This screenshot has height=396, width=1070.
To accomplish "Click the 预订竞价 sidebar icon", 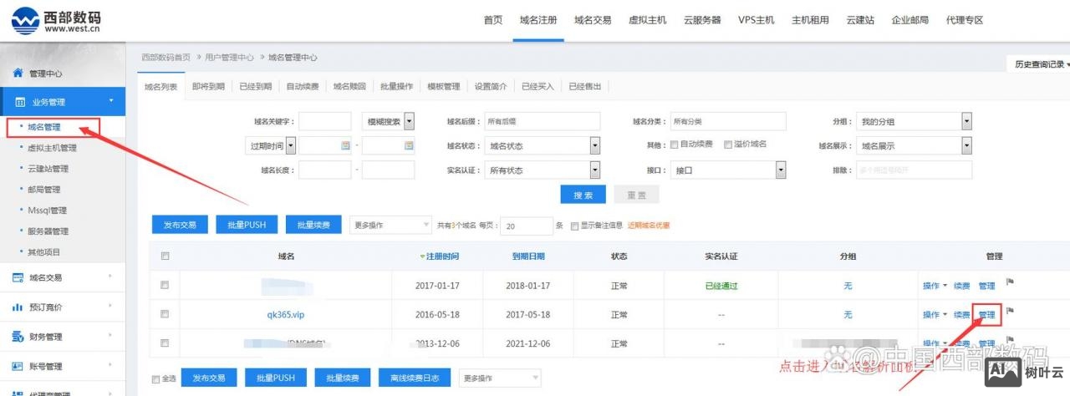I will coord(18,307).
